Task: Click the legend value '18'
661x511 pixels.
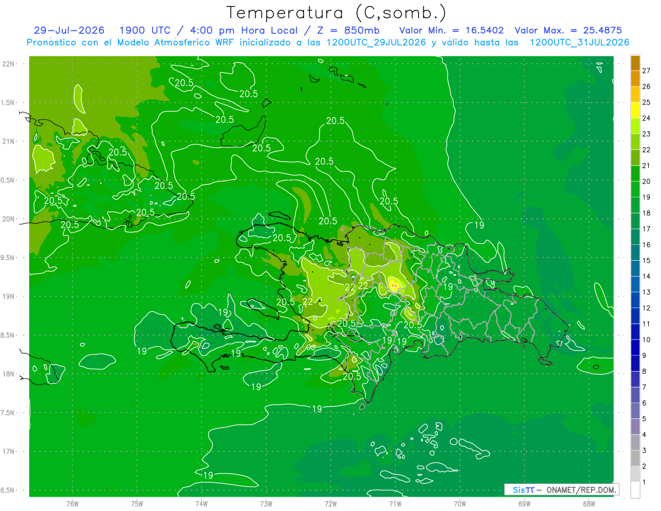Action: click(x=646, y=213)
